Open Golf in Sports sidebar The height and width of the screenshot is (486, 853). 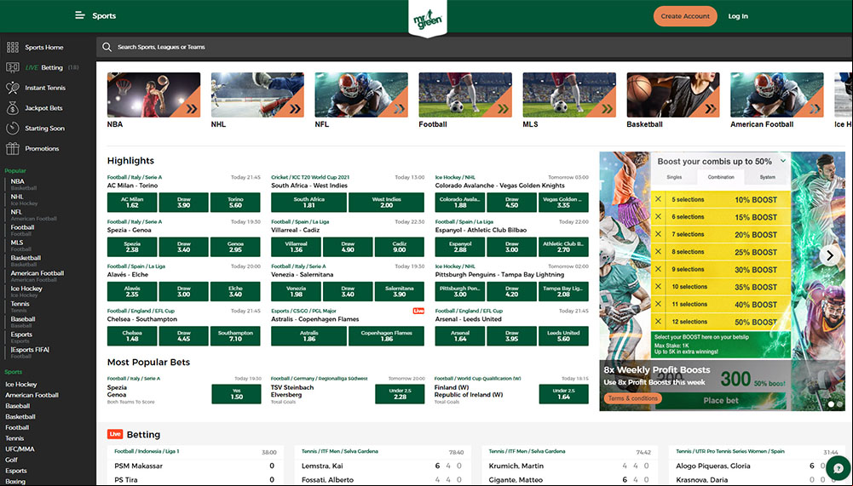[11, 460]
